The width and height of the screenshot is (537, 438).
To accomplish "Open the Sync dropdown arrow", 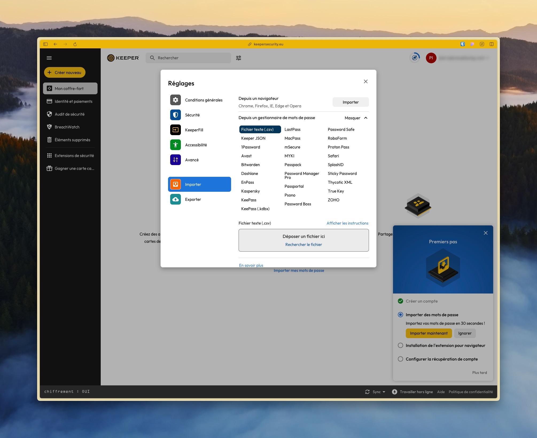I will (x=384, y=392).
